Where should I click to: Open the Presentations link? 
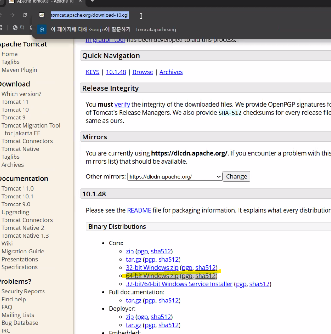(x=20, y=259)
